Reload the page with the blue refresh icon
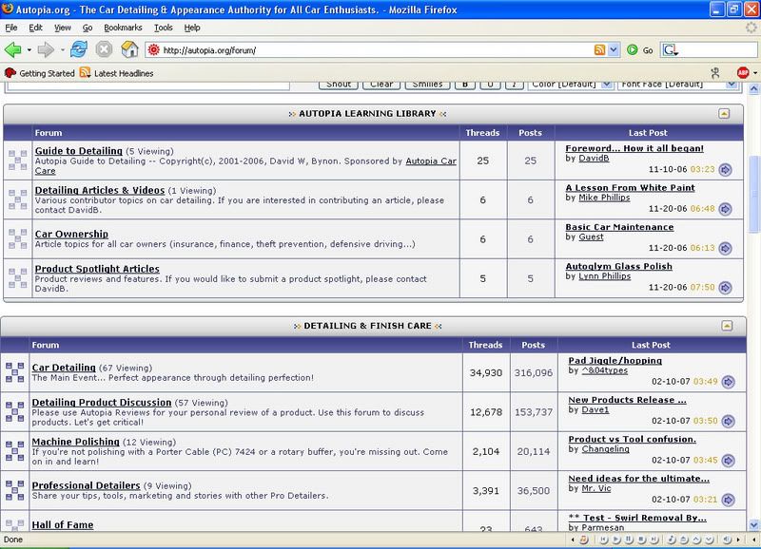This screenshot has width=761, height=549. (79, 49)
